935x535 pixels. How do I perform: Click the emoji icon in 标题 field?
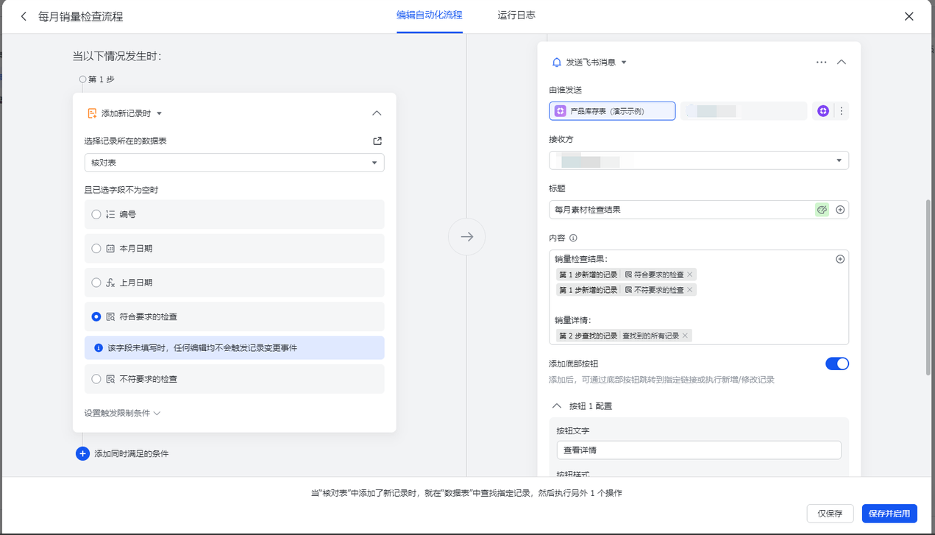pos(822,210)
